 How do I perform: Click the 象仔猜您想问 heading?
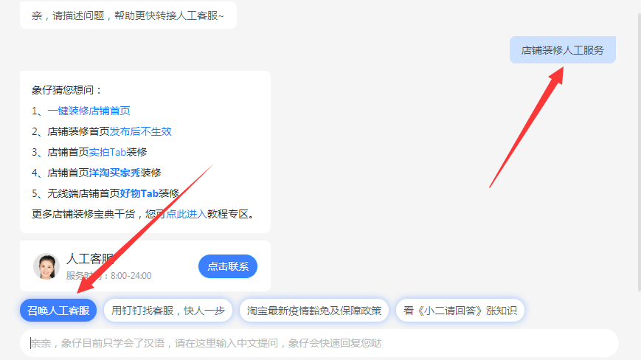pyautogui.click(x=67, y=90)
